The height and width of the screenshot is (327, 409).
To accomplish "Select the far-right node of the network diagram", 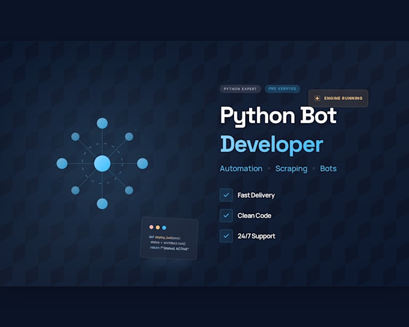I will point(143,163).
